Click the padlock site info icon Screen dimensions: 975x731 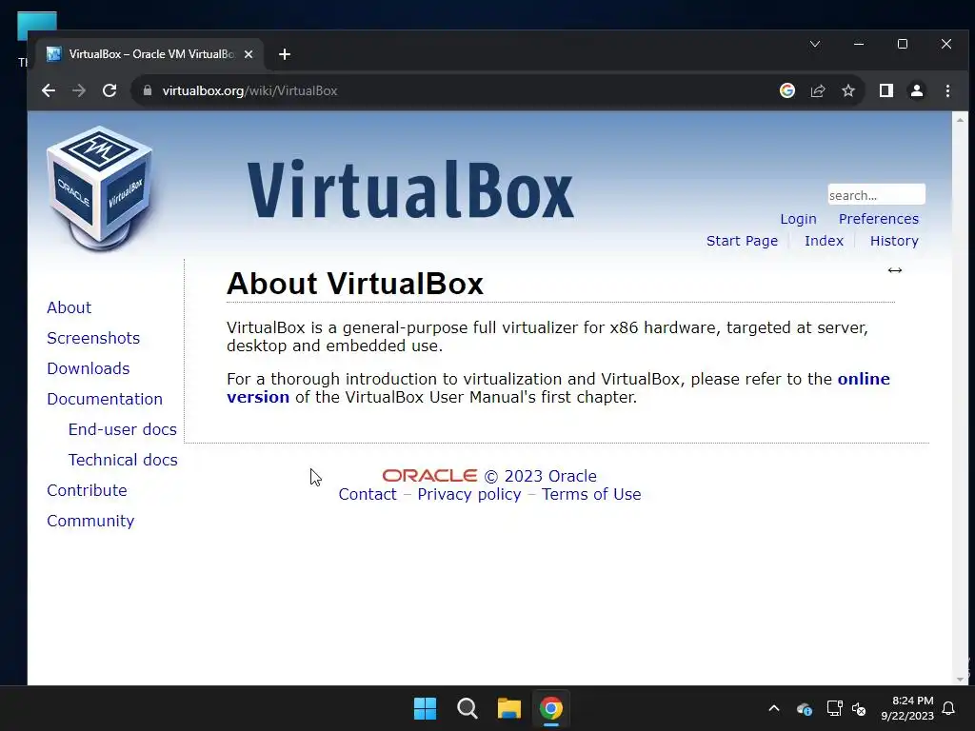pyautogui.click(x=148, y=90)
